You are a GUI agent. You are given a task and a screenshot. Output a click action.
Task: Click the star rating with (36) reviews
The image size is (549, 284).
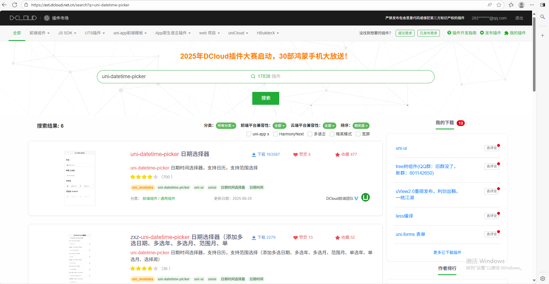(x=144, y=269)
